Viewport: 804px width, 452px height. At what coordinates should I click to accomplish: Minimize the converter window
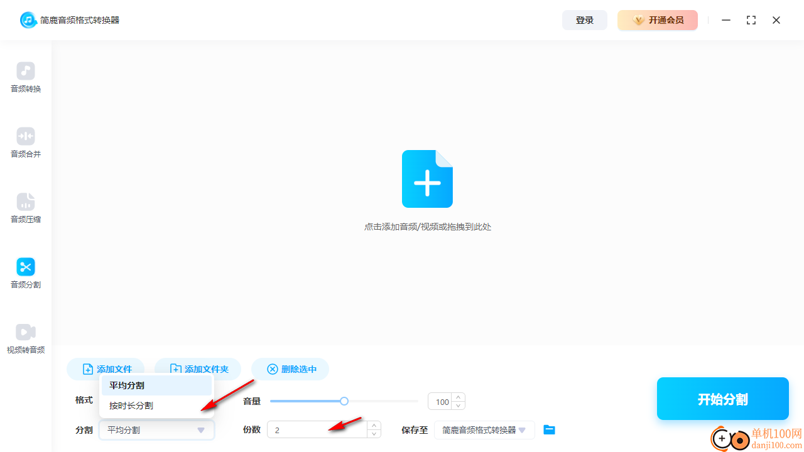click(726, 20)
